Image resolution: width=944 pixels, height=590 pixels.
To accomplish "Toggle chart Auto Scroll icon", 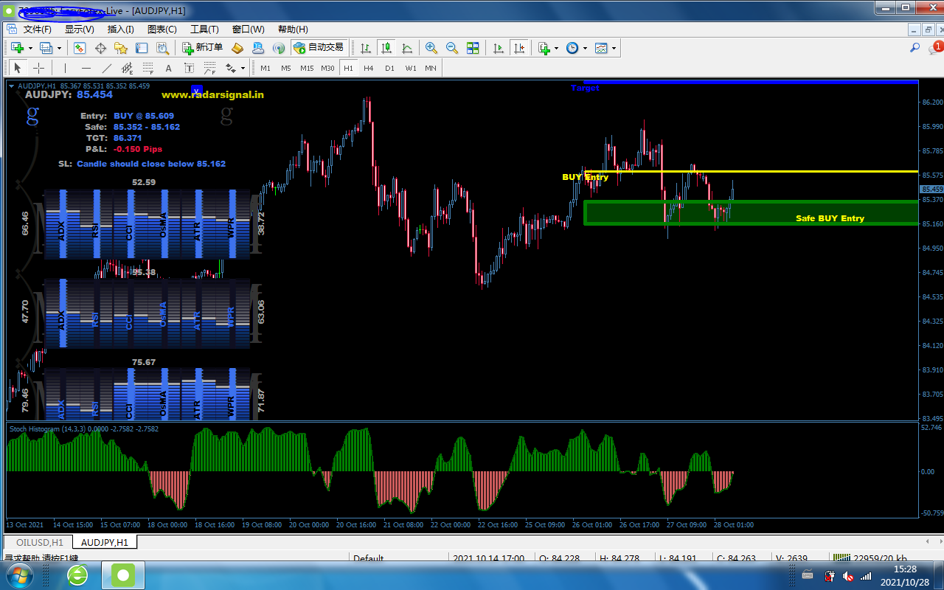I will [499, 48].
